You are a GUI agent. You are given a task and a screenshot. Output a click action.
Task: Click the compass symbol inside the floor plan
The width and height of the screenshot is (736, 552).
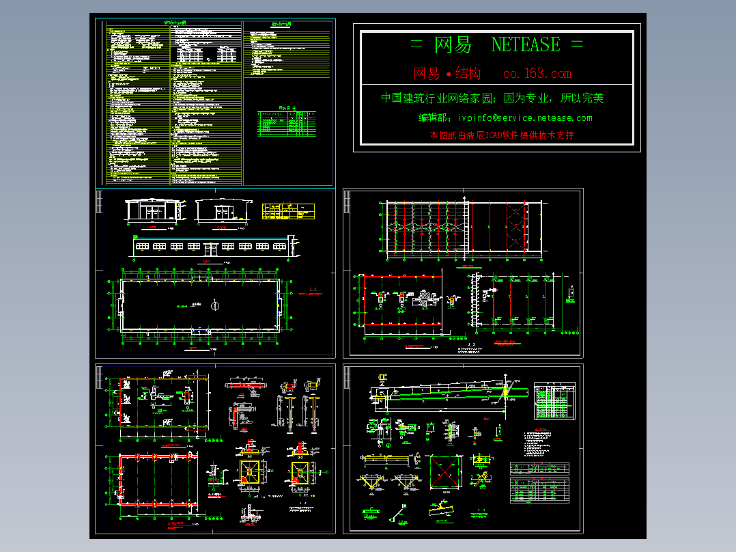click(215, 306)
